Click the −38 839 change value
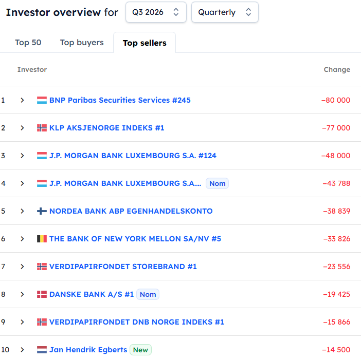Image resolution: width=361 pixels, height=360 pixels. (x=337, y=211)
